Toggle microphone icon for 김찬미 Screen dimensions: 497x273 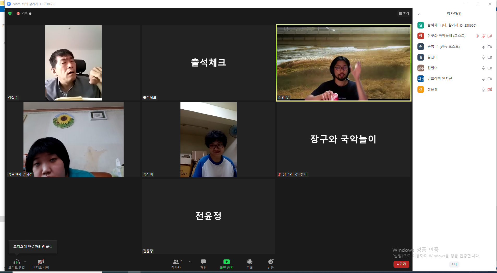click(x=483, y=57)
